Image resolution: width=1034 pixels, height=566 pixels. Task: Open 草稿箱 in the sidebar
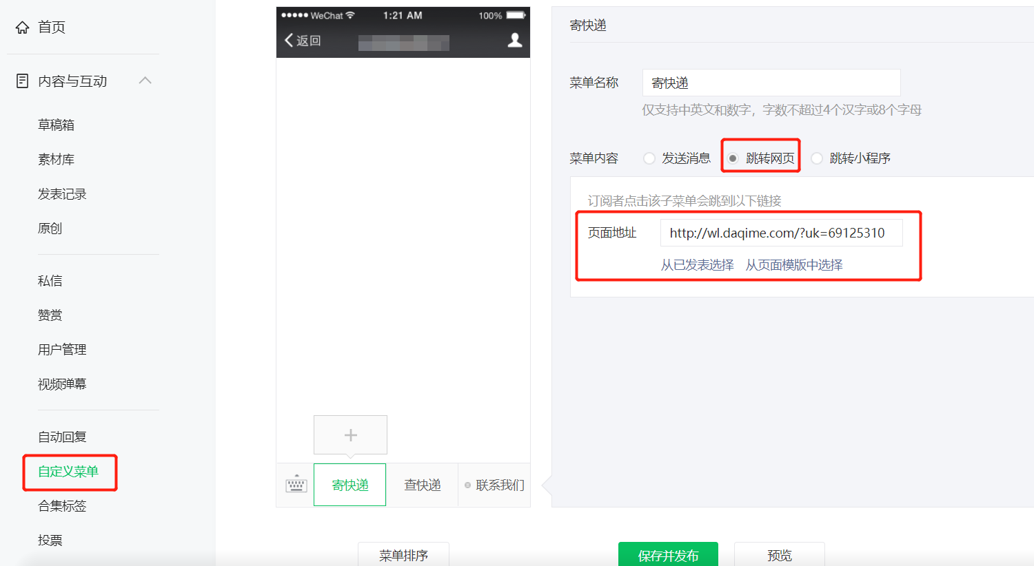pyautogui.click(x=56, y=125)
